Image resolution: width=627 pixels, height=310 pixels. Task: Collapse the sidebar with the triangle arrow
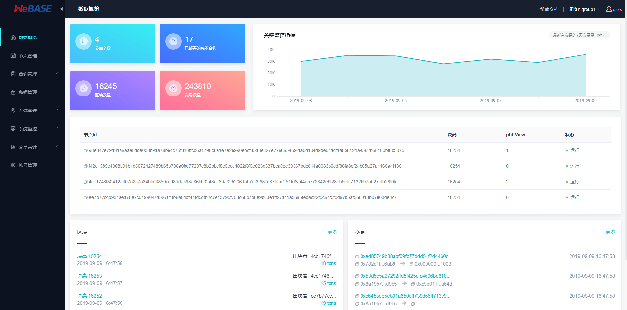pyautogui.click(x=61, y=9)
